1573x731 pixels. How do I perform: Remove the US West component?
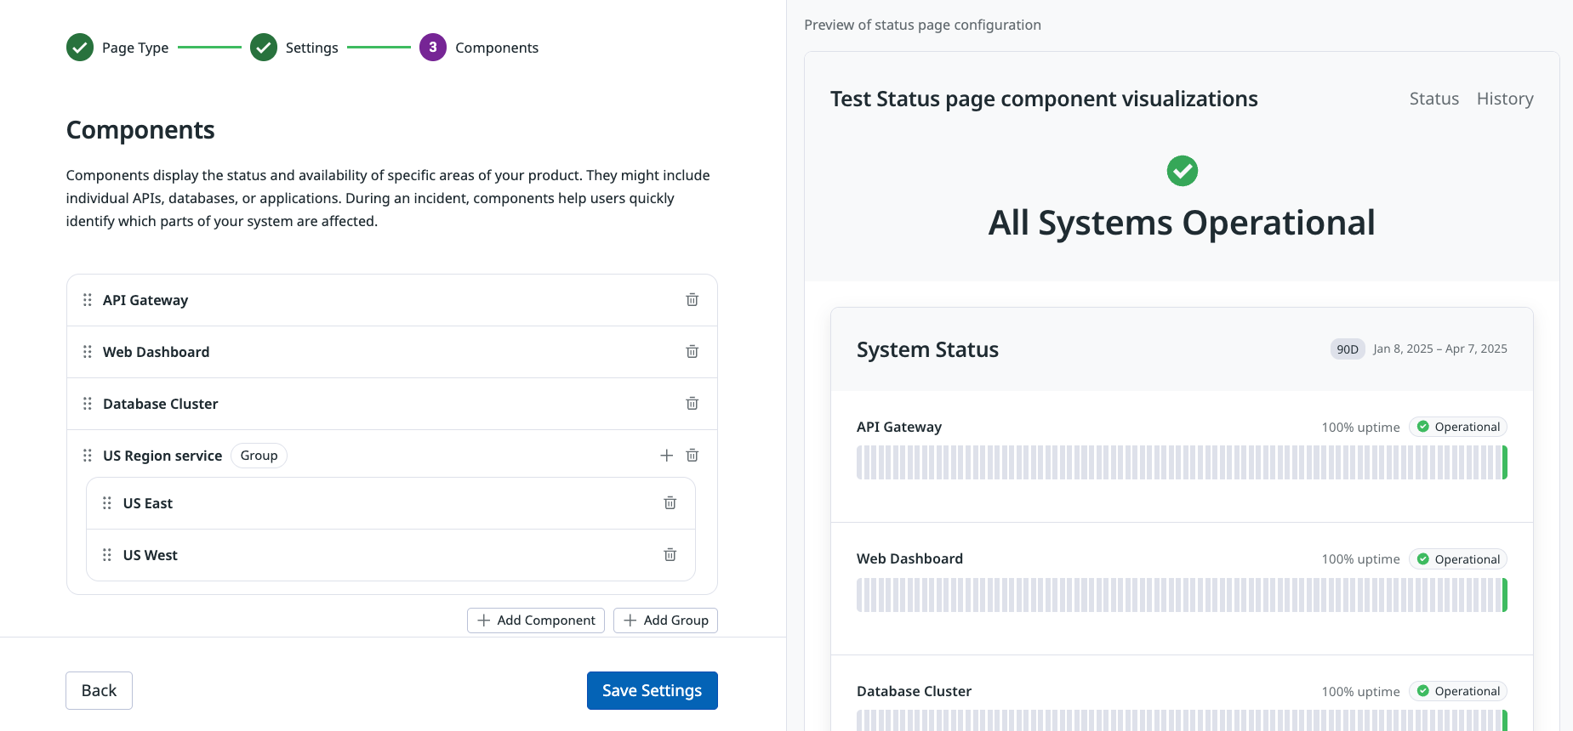click(x=670, y=555)
